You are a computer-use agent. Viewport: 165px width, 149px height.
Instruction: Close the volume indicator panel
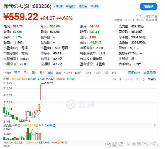(155, 125)
